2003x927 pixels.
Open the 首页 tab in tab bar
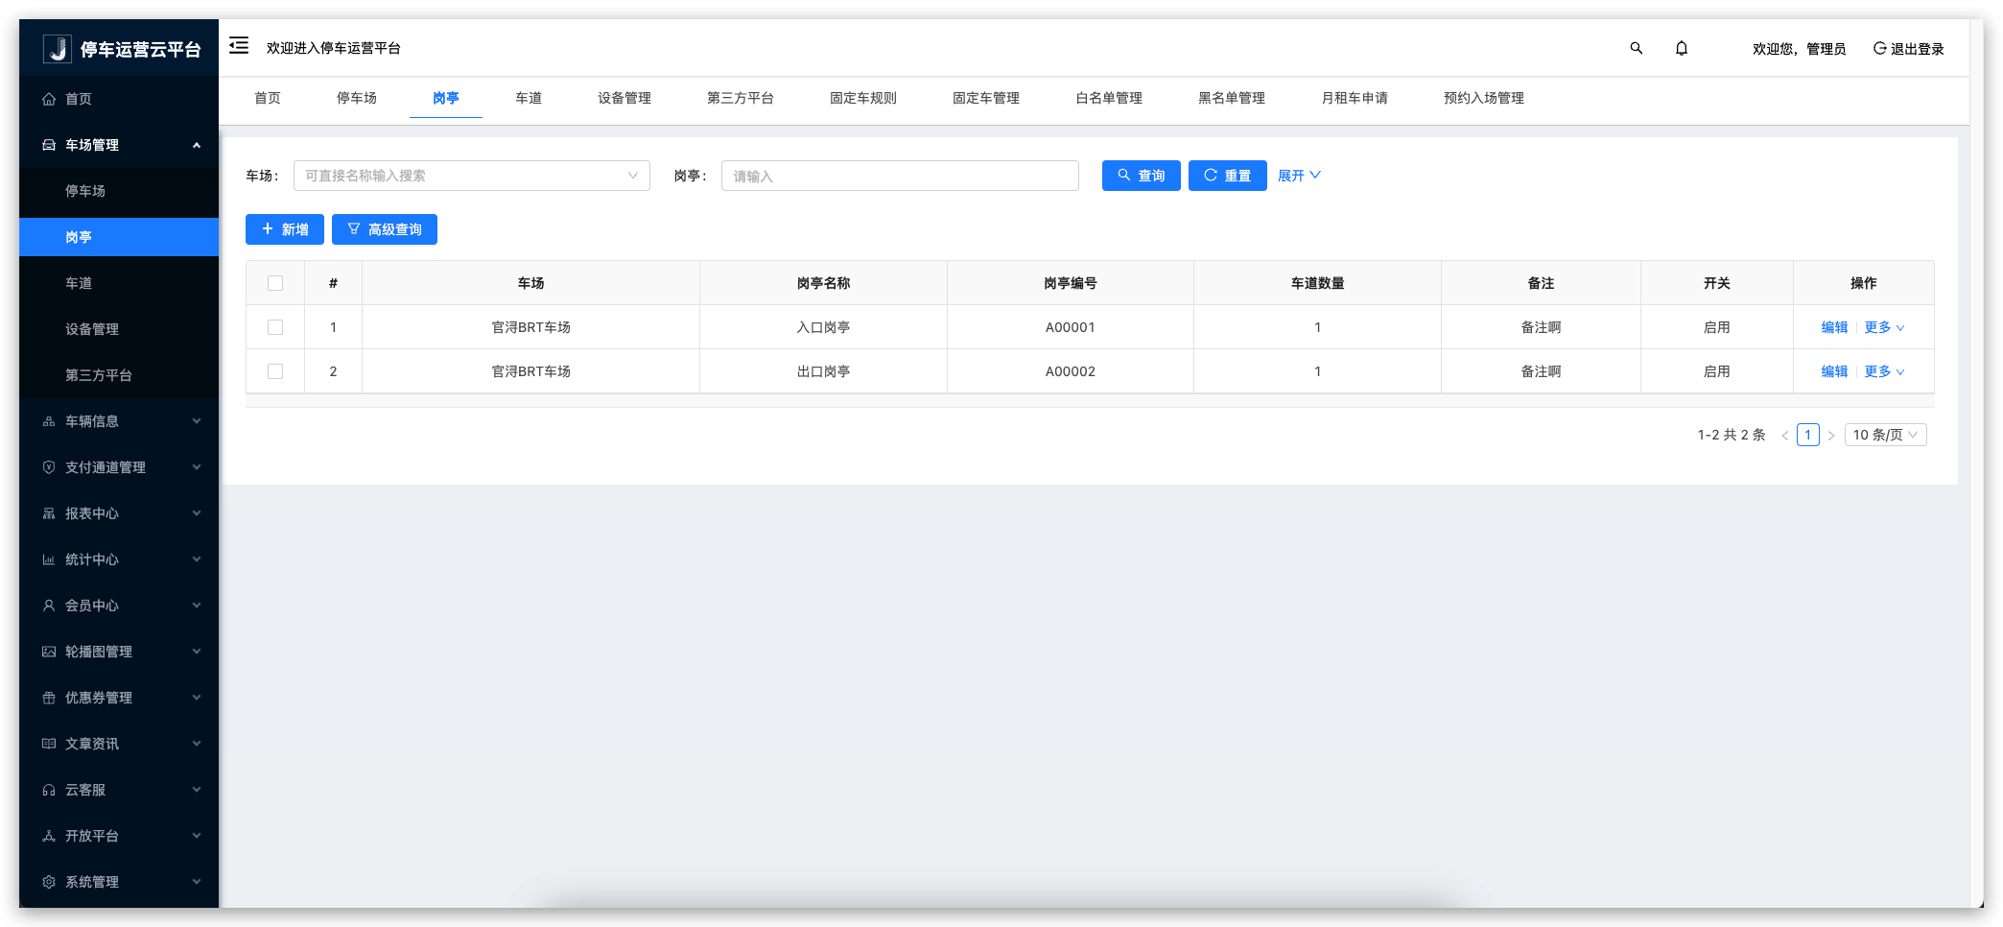coord(268,98)
